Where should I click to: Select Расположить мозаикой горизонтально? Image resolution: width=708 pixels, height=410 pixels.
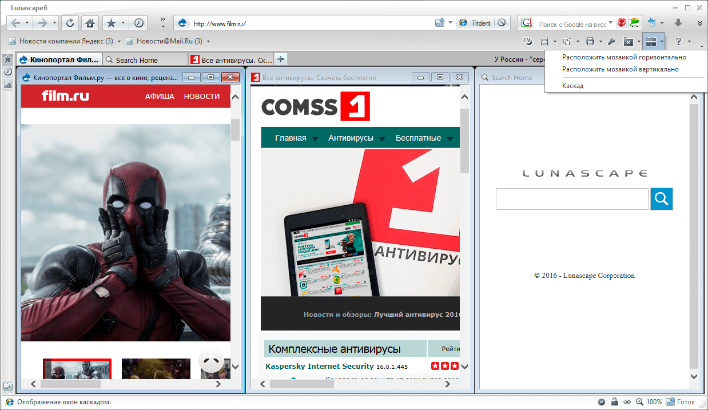[624, 57]
